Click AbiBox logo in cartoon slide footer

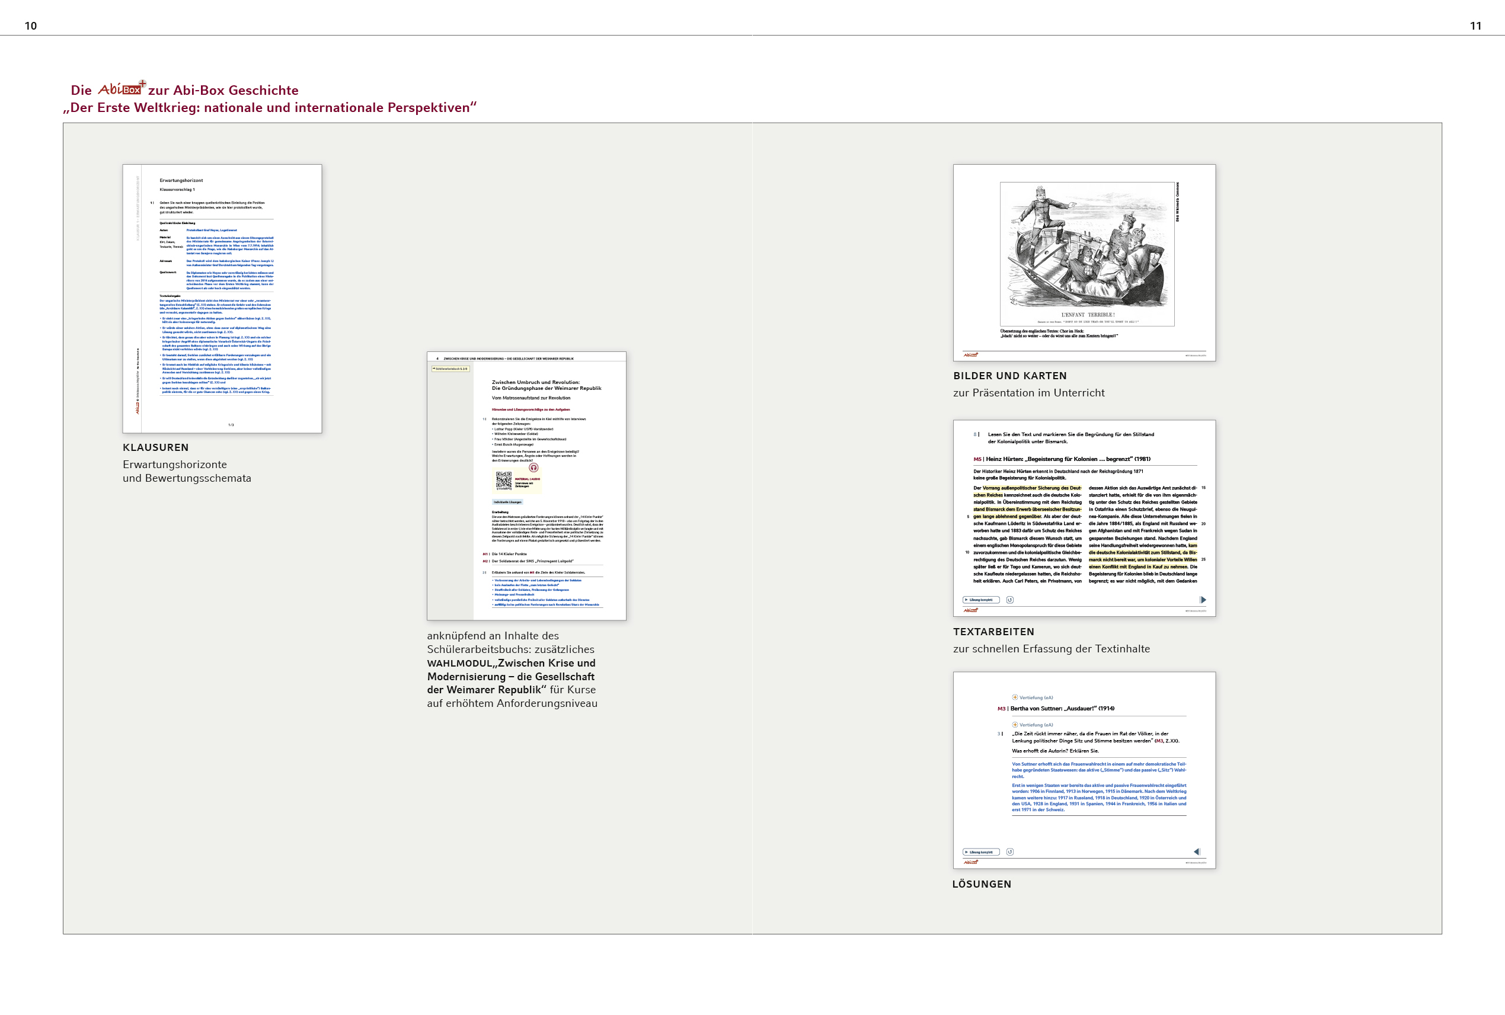(x=970, y=355)
